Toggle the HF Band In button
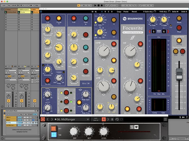The image size is (189, 141). (140, 44)
